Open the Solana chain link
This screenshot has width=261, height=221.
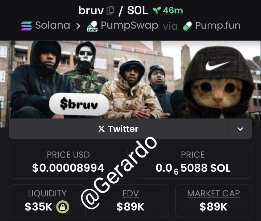click(53, 25)
